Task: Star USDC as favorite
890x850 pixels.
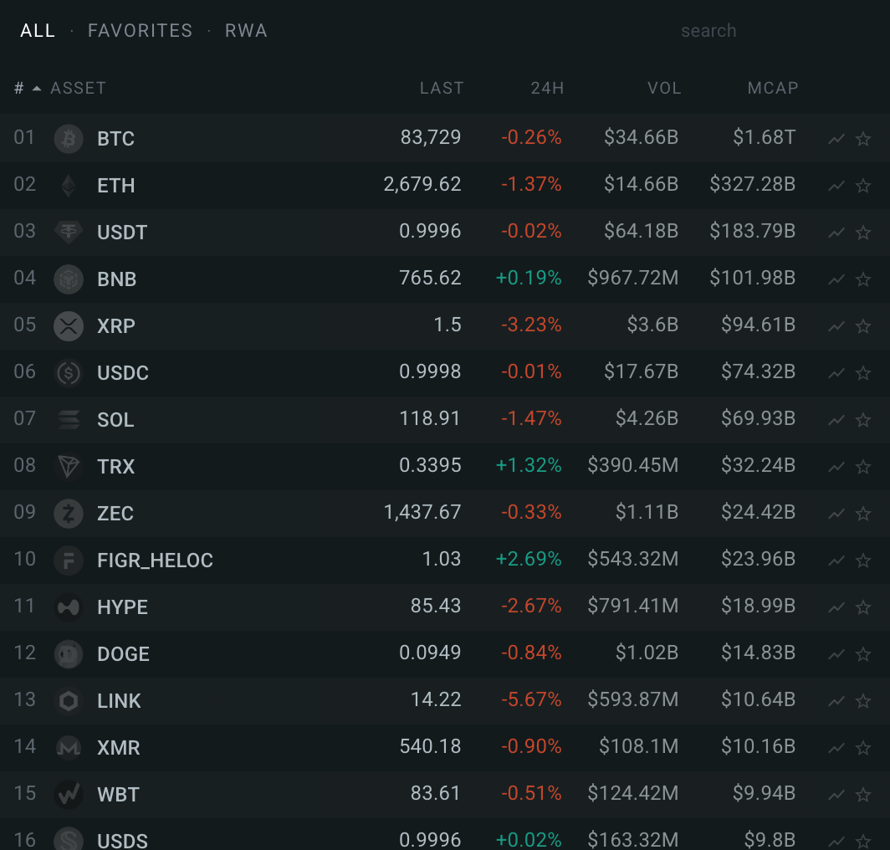Action: click(862, 373)
